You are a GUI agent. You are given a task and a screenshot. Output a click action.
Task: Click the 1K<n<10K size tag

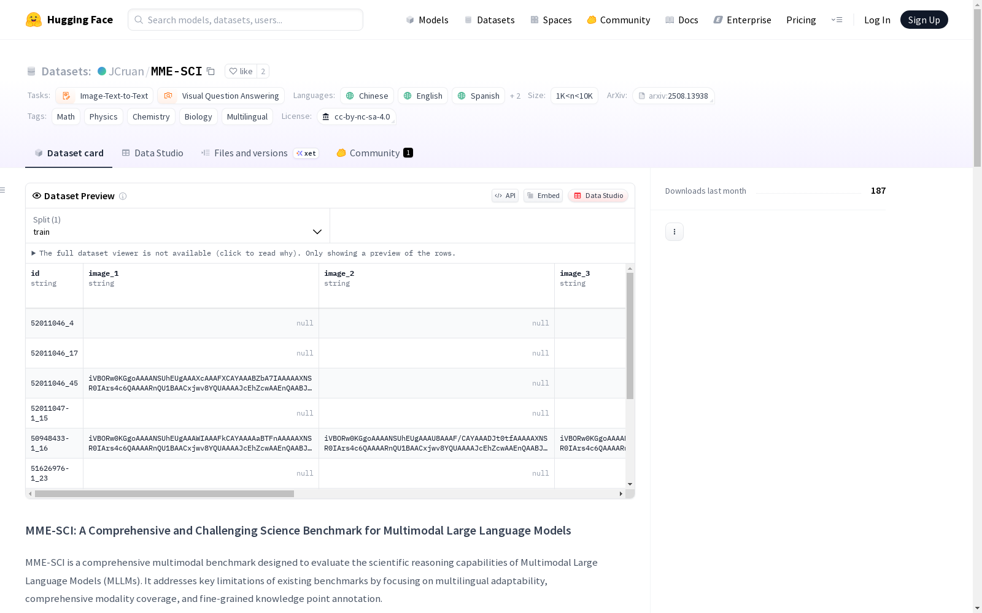574,96
